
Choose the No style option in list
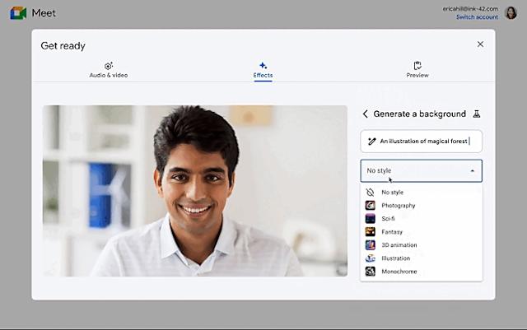pyautogui.click(x=392, y=193)
